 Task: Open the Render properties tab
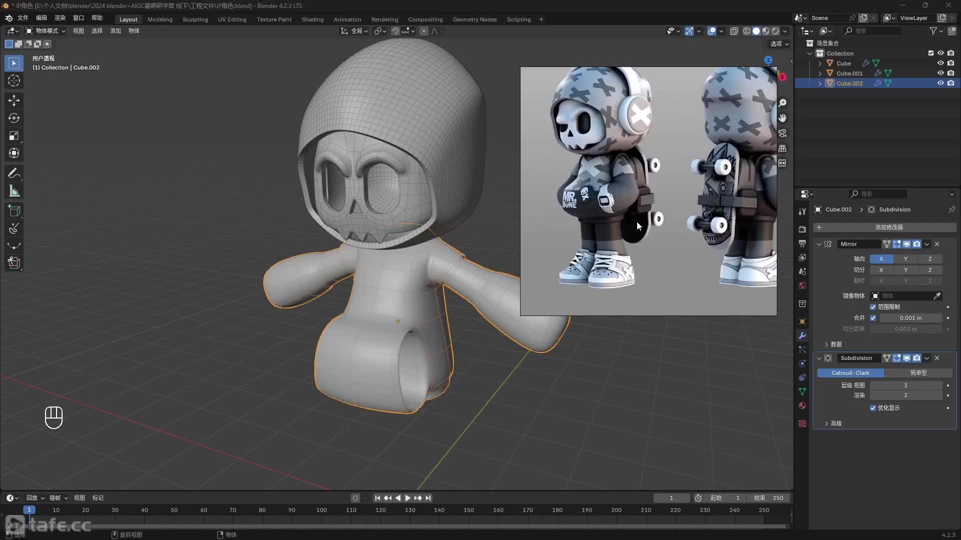point(802,229)
